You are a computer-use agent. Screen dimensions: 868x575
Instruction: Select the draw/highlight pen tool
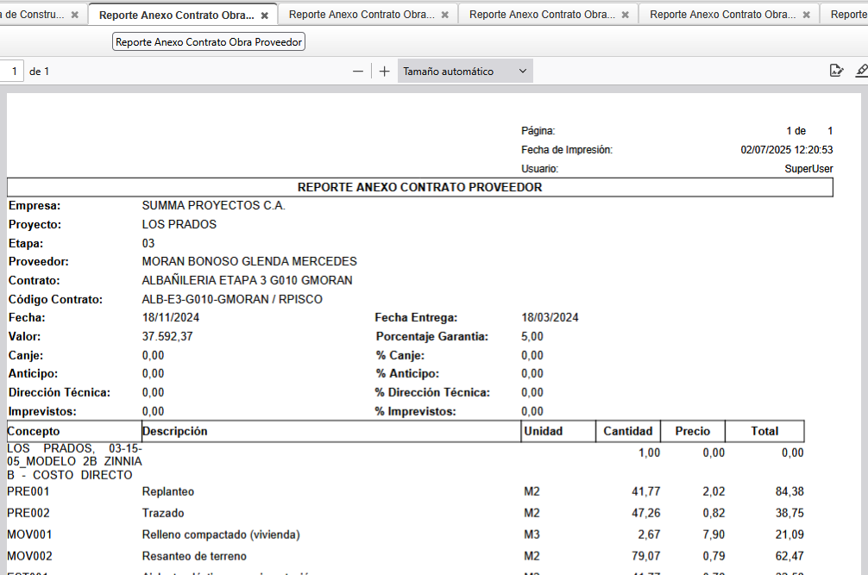tap(861, 72)
